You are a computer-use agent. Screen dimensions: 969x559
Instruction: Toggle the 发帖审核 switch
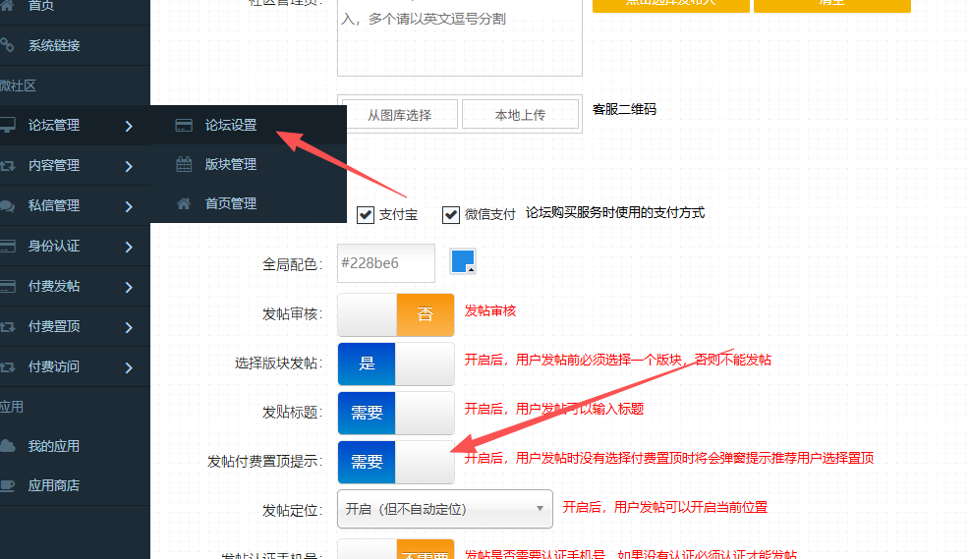tap(395, 314)
